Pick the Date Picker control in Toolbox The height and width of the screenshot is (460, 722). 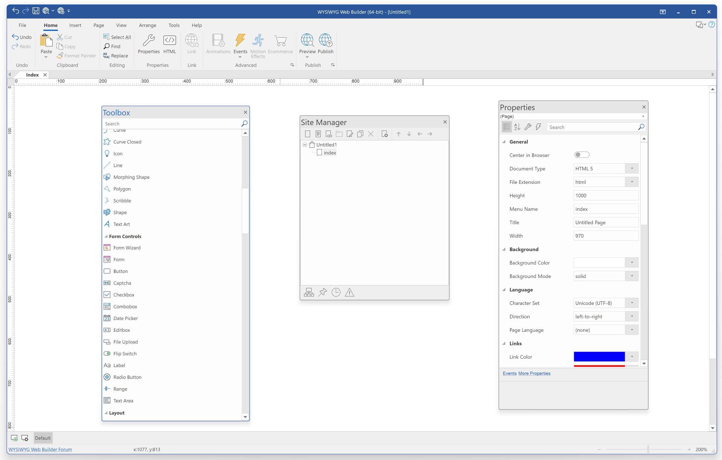[125, 319]
